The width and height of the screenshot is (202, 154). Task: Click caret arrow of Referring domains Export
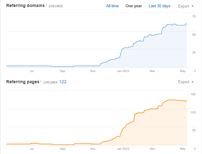click(193, 6)
